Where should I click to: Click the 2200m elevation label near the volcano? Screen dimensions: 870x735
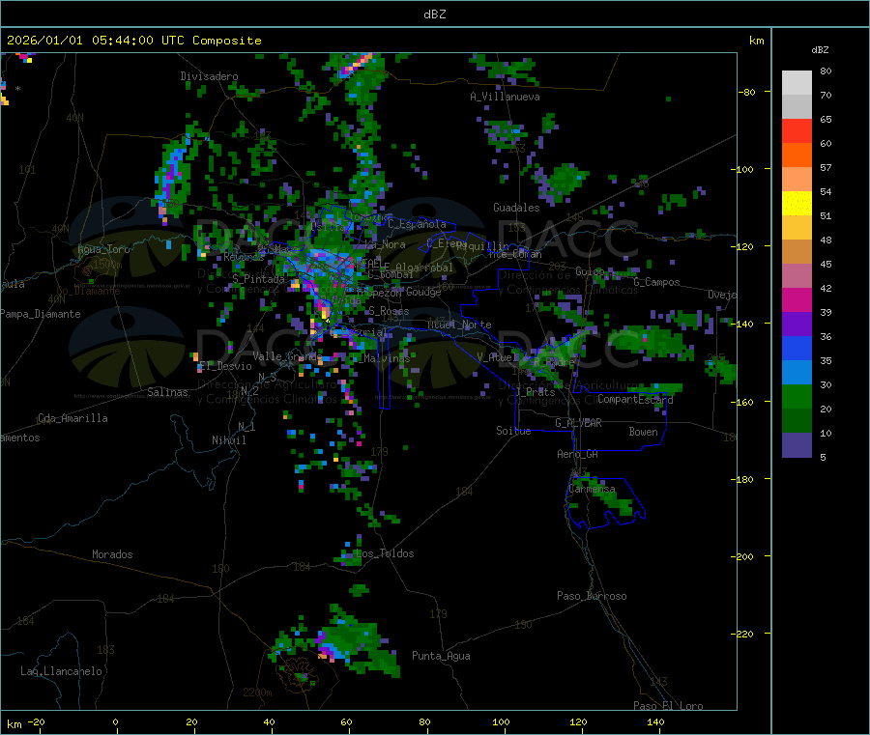[x=257, y=693]
